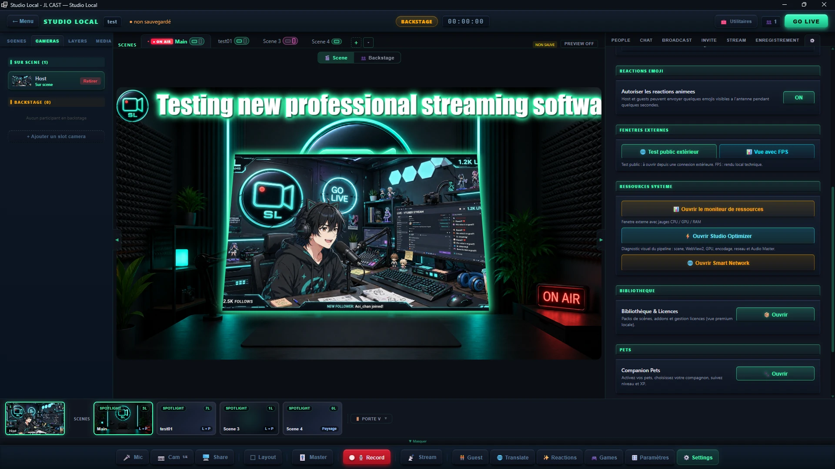Open Bibliothèque & Licences with Ouvrir

click(775, 315)
